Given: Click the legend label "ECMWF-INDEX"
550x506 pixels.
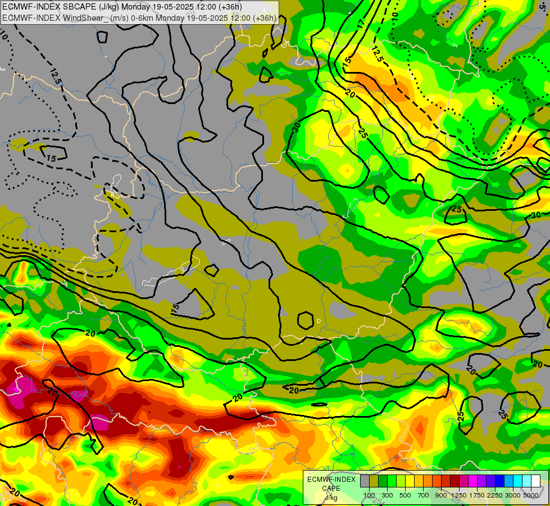Looking at the screenshot, I should (331, 480).
